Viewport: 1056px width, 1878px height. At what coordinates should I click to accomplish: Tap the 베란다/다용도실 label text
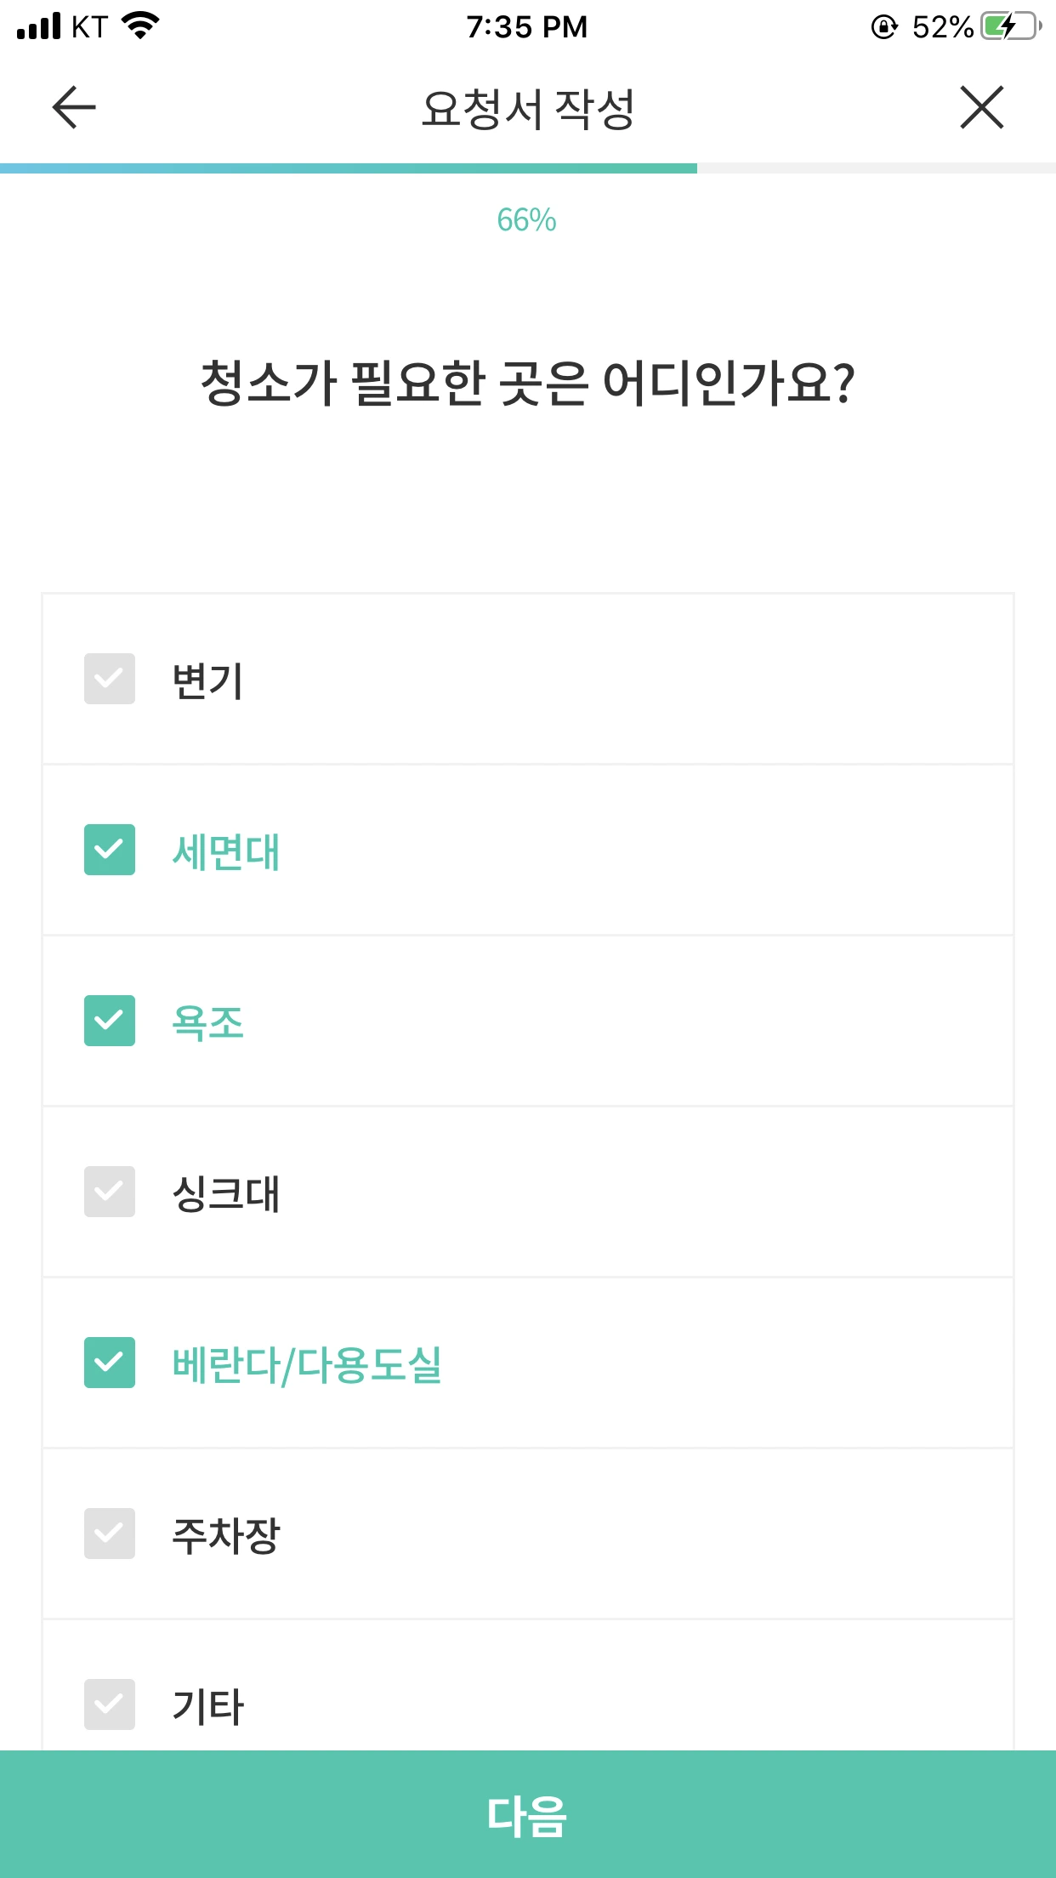(x=307, y=1365)
